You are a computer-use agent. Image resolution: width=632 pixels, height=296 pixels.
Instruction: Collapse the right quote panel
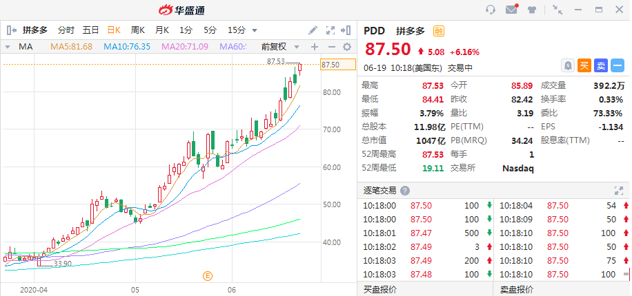pos(346,30)
